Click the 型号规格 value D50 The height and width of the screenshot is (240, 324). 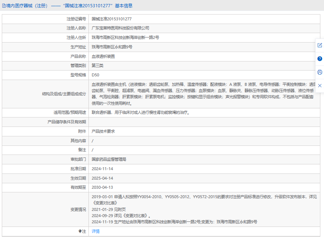pos(95,75)
